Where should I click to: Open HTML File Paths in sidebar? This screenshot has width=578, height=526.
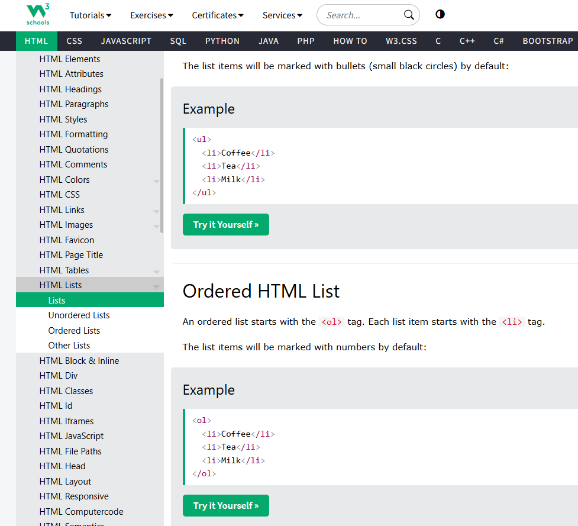[89, 451]
